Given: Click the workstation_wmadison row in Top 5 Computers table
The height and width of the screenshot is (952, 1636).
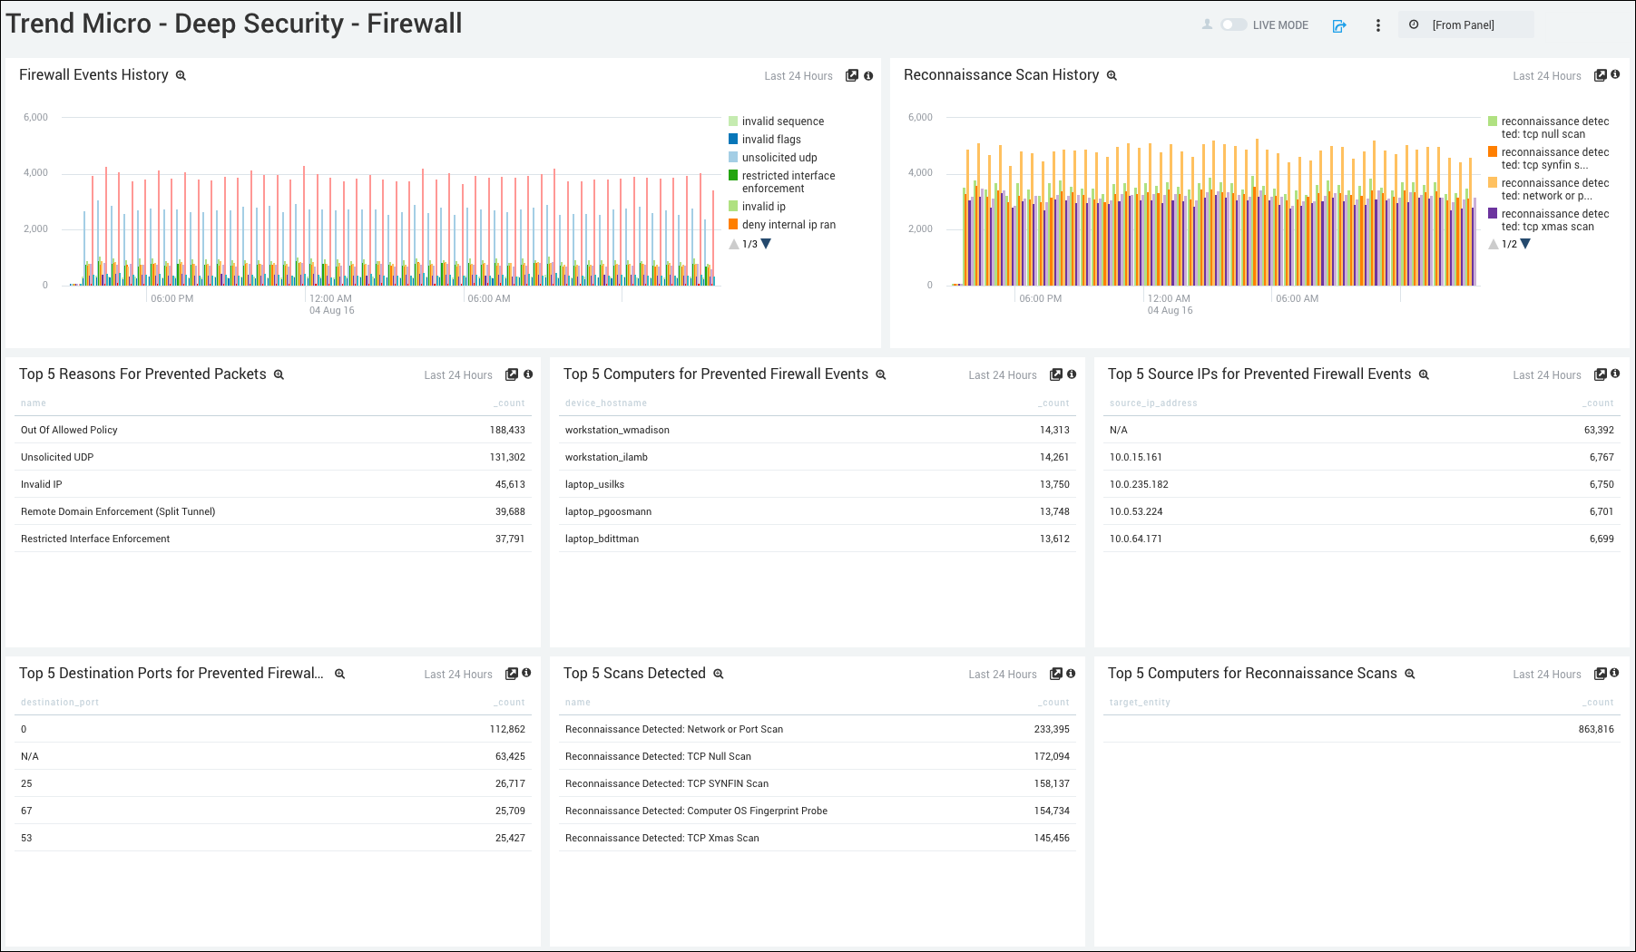Looking at the screenshot, I should point(617,430).
